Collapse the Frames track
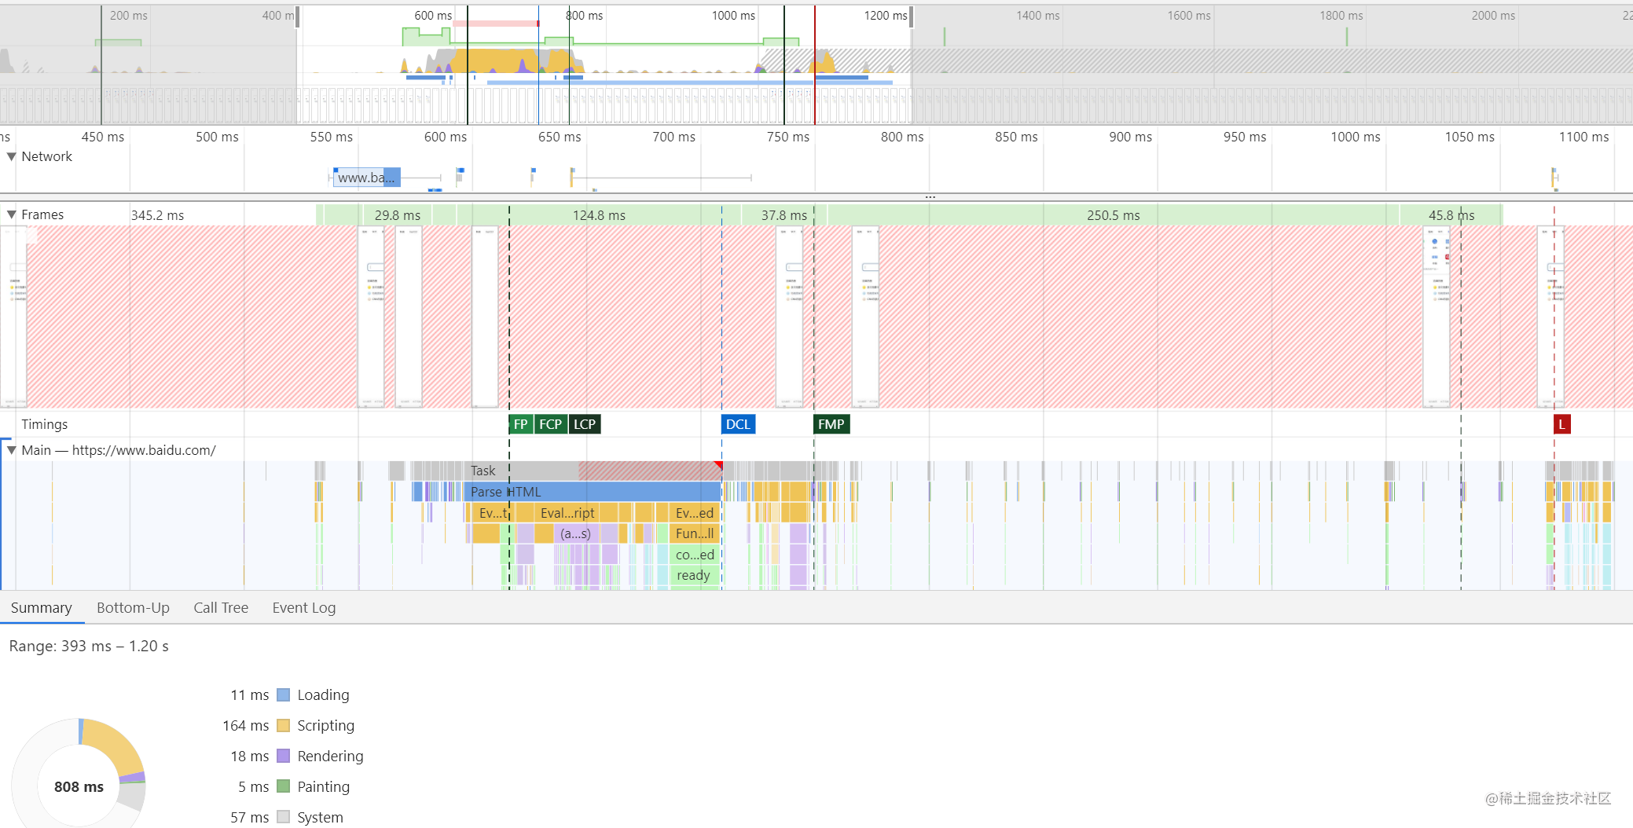 point(12,214)
